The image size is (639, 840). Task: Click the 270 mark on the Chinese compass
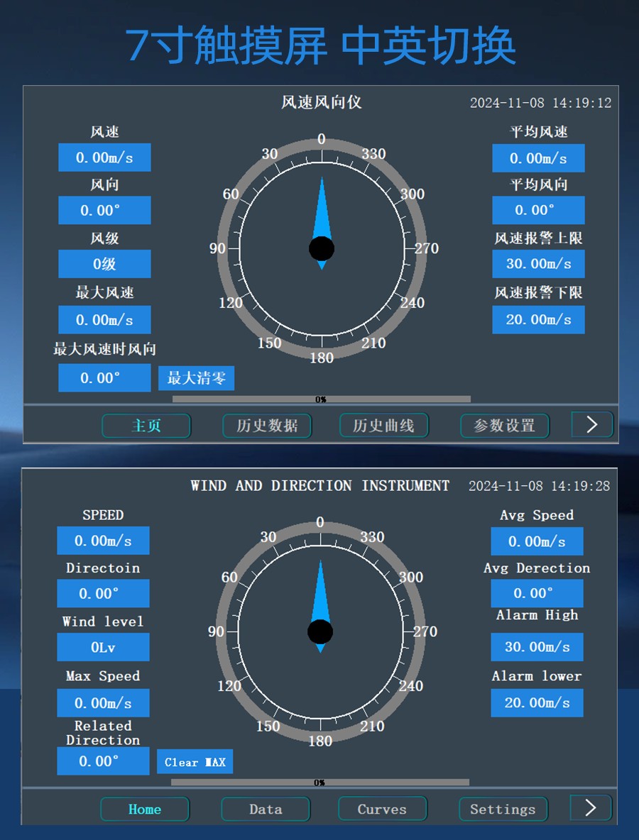(427, 248)
